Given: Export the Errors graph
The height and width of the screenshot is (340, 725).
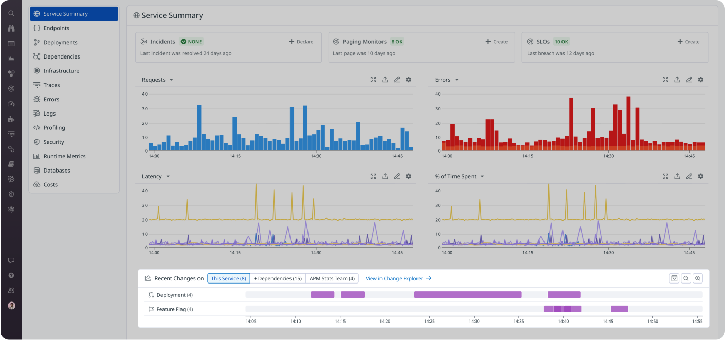Looking at the screenshot, I should [677, 80].
